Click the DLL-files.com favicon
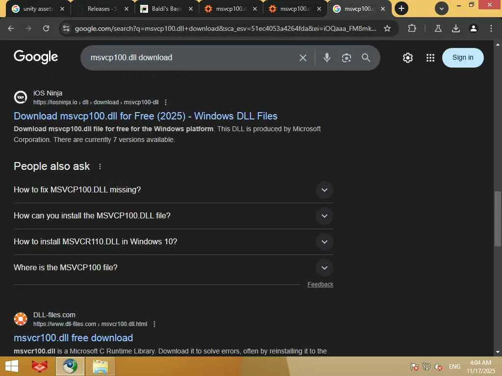 pyautogui.click(x=21, y=319)
